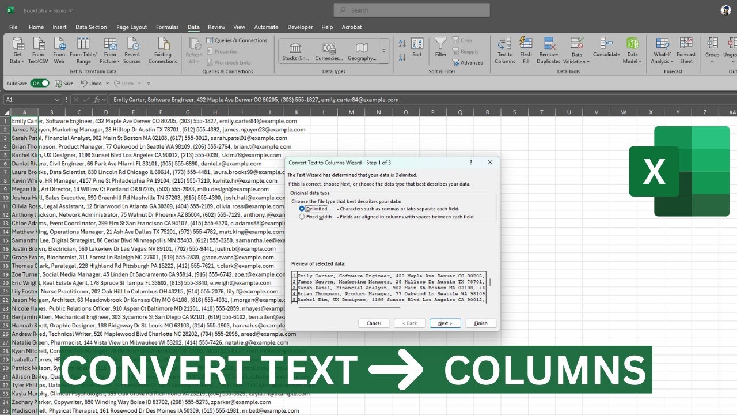The height and width of the screenshot is (415, 737).
Task: Select the Geography data type
Action: coord(362,51)
